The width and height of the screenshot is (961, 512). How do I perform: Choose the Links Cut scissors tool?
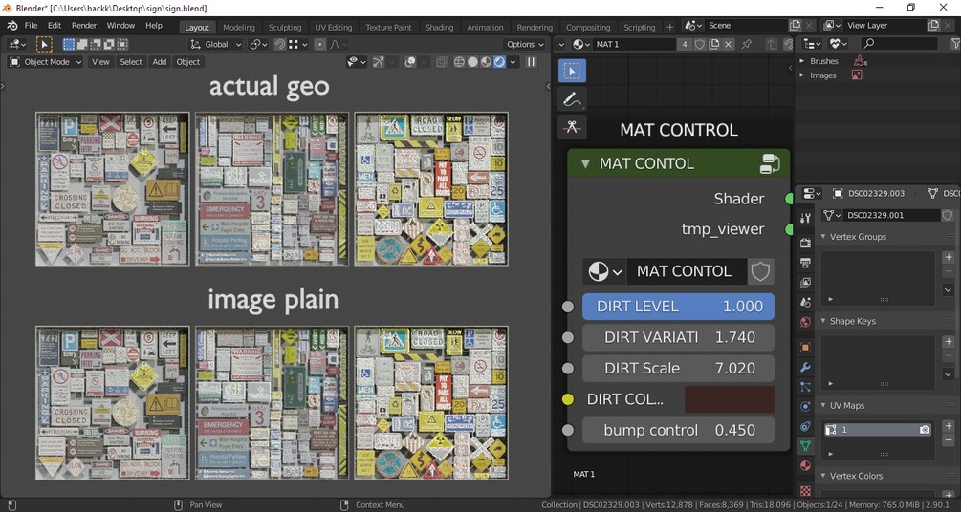[572, 127]
